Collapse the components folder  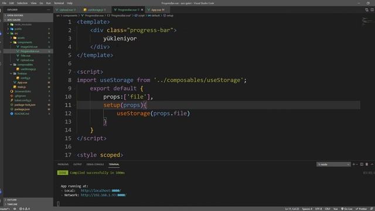[25, 42]
